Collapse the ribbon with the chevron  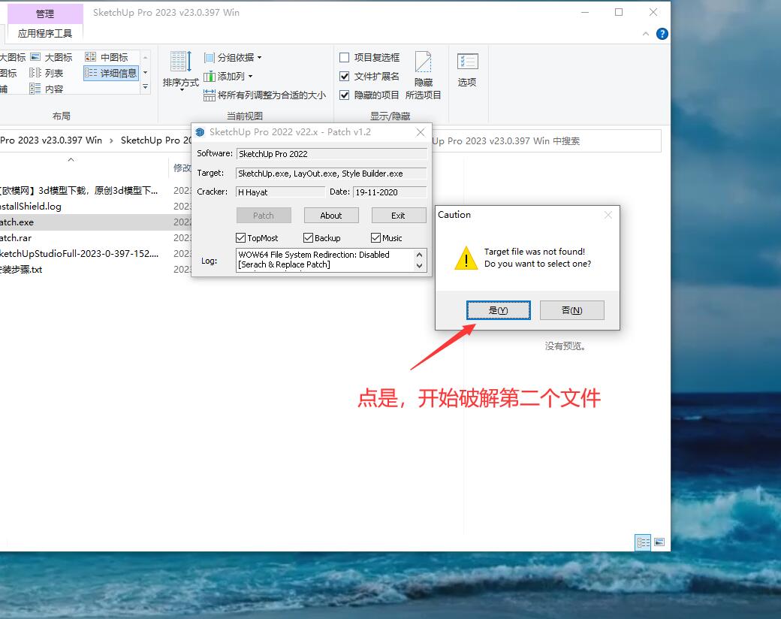pyautogui.click(x=646, y=34)
